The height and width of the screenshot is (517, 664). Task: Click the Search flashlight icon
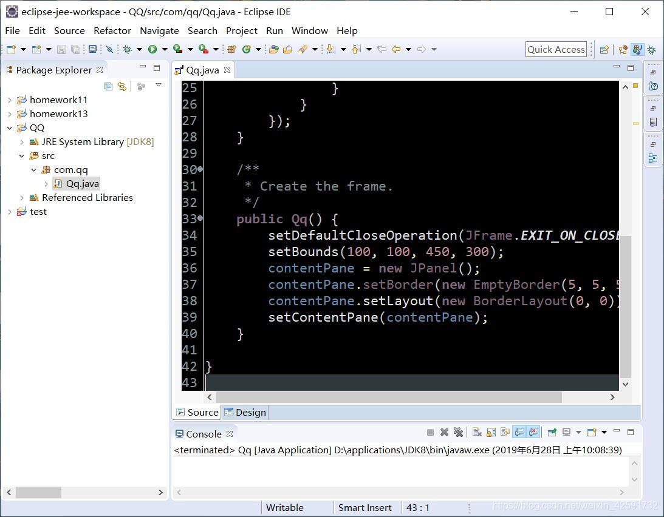coord(303,50)
